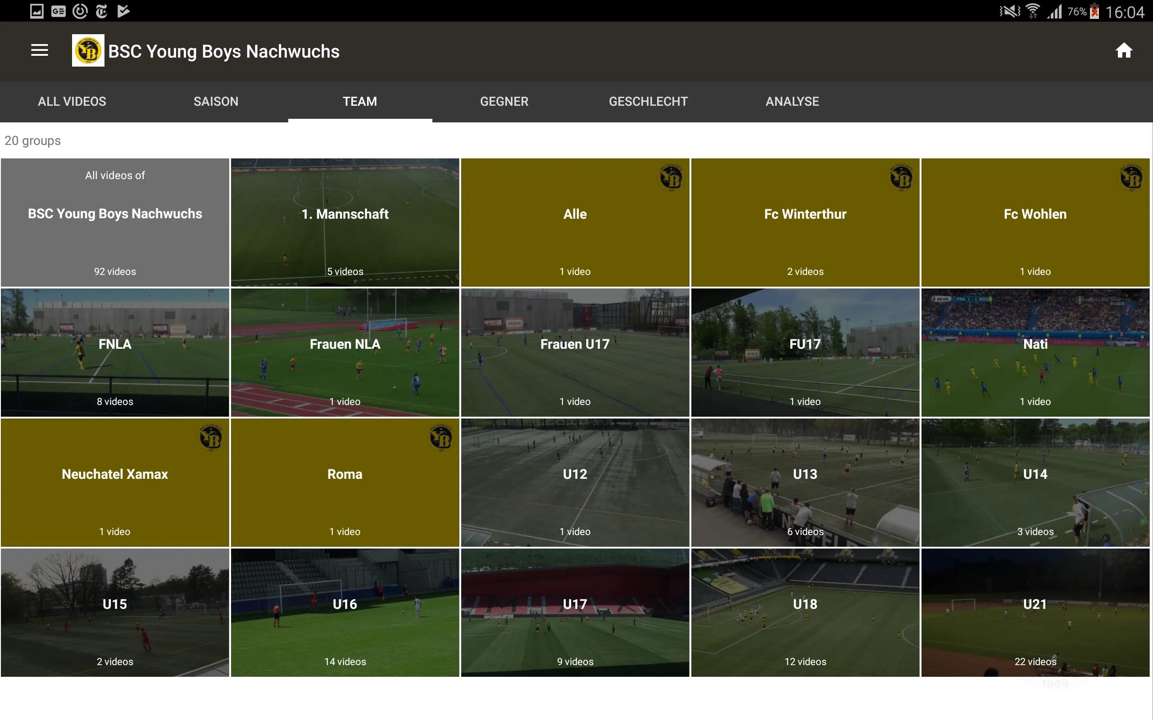Check the cellular signal strength icon
The height and width of the screenshot is (720, 1153).
[1054, 11]
